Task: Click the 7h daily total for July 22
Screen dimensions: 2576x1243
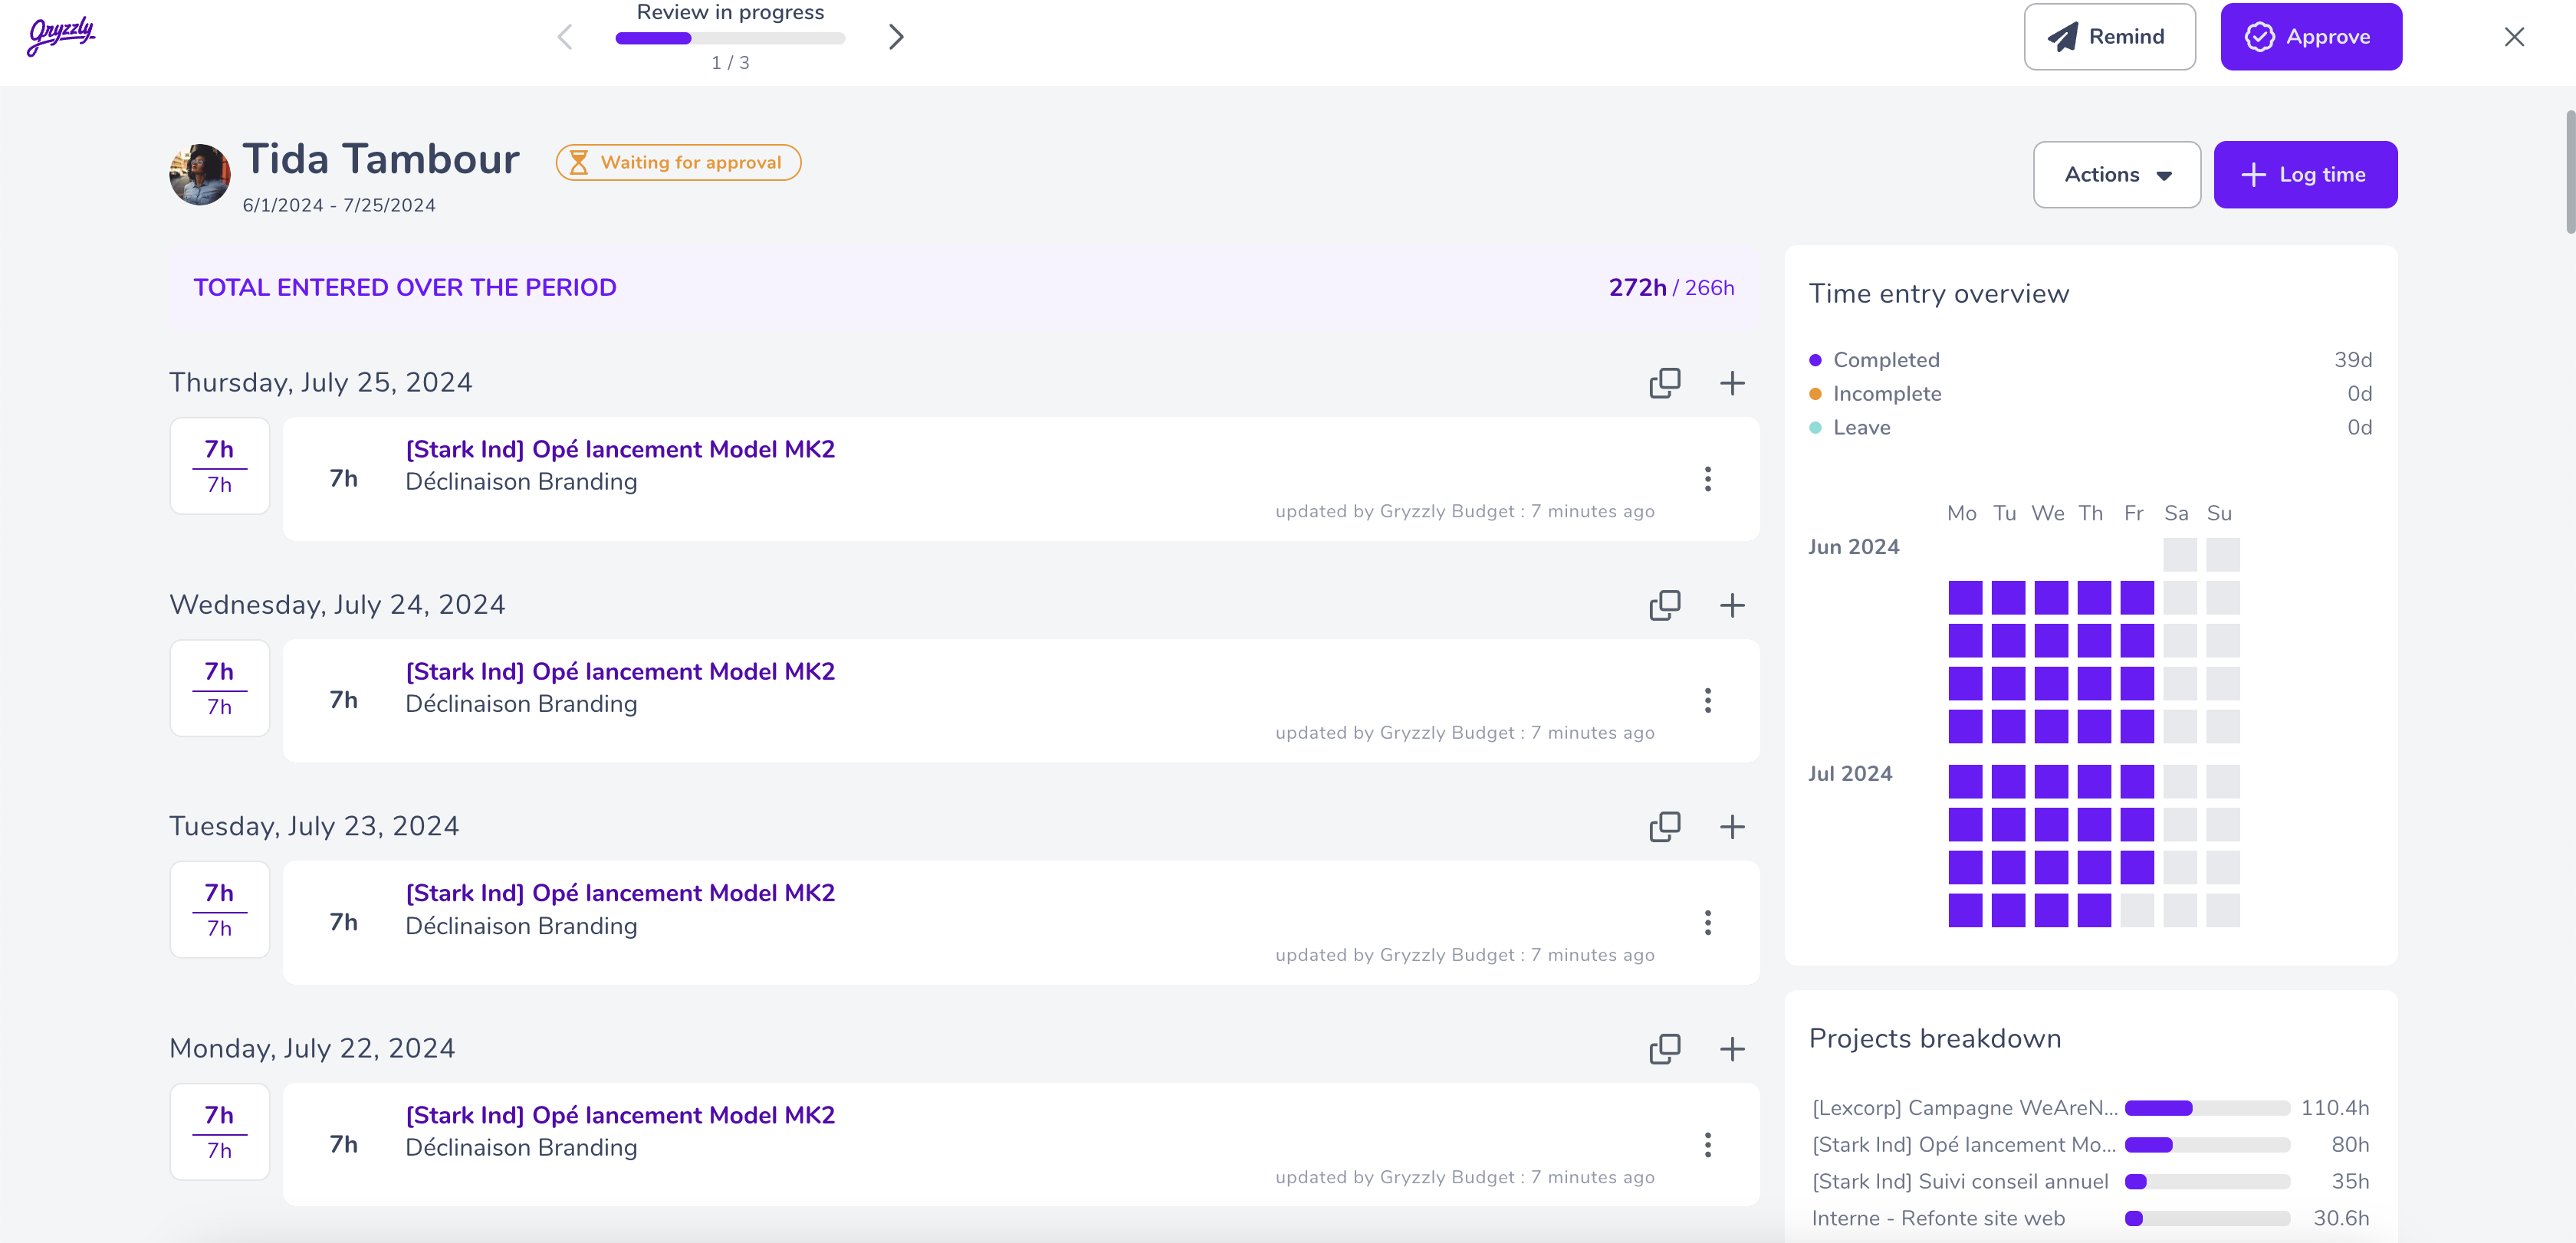Action: coord(219,1131)
